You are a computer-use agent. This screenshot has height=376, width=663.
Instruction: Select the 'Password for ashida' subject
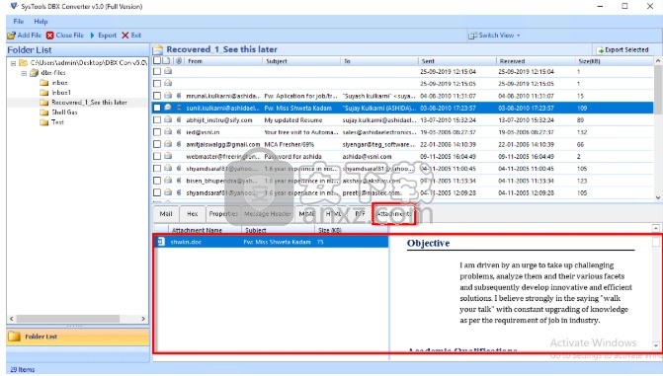292,157
